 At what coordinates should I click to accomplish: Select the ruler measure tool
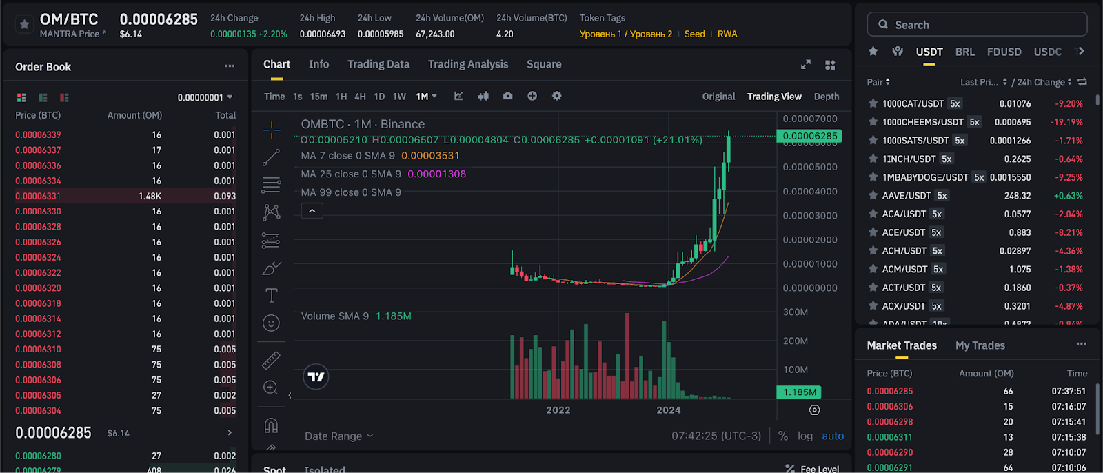(x=272, y=359)
